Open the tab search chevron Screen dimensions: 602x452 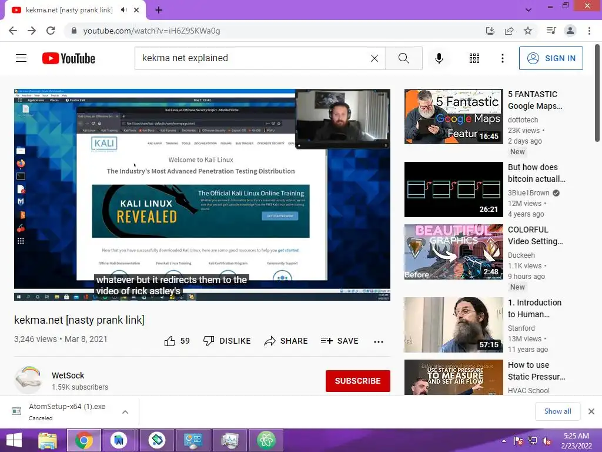coord(529,10)
